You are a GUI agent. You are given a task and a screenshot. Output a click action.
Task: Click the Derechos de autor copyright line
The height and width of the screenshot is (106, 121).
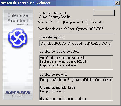point(70,29)
